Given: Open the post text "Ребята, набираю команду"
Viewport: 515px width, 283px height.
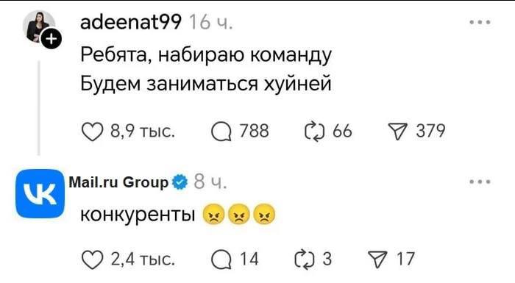Looking at the screenshot, I should click(206, 54).
